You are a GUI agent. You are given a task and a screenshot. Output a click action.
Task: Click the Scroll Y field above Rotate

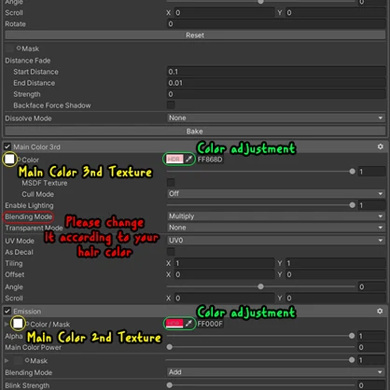[x=336, y=13]
